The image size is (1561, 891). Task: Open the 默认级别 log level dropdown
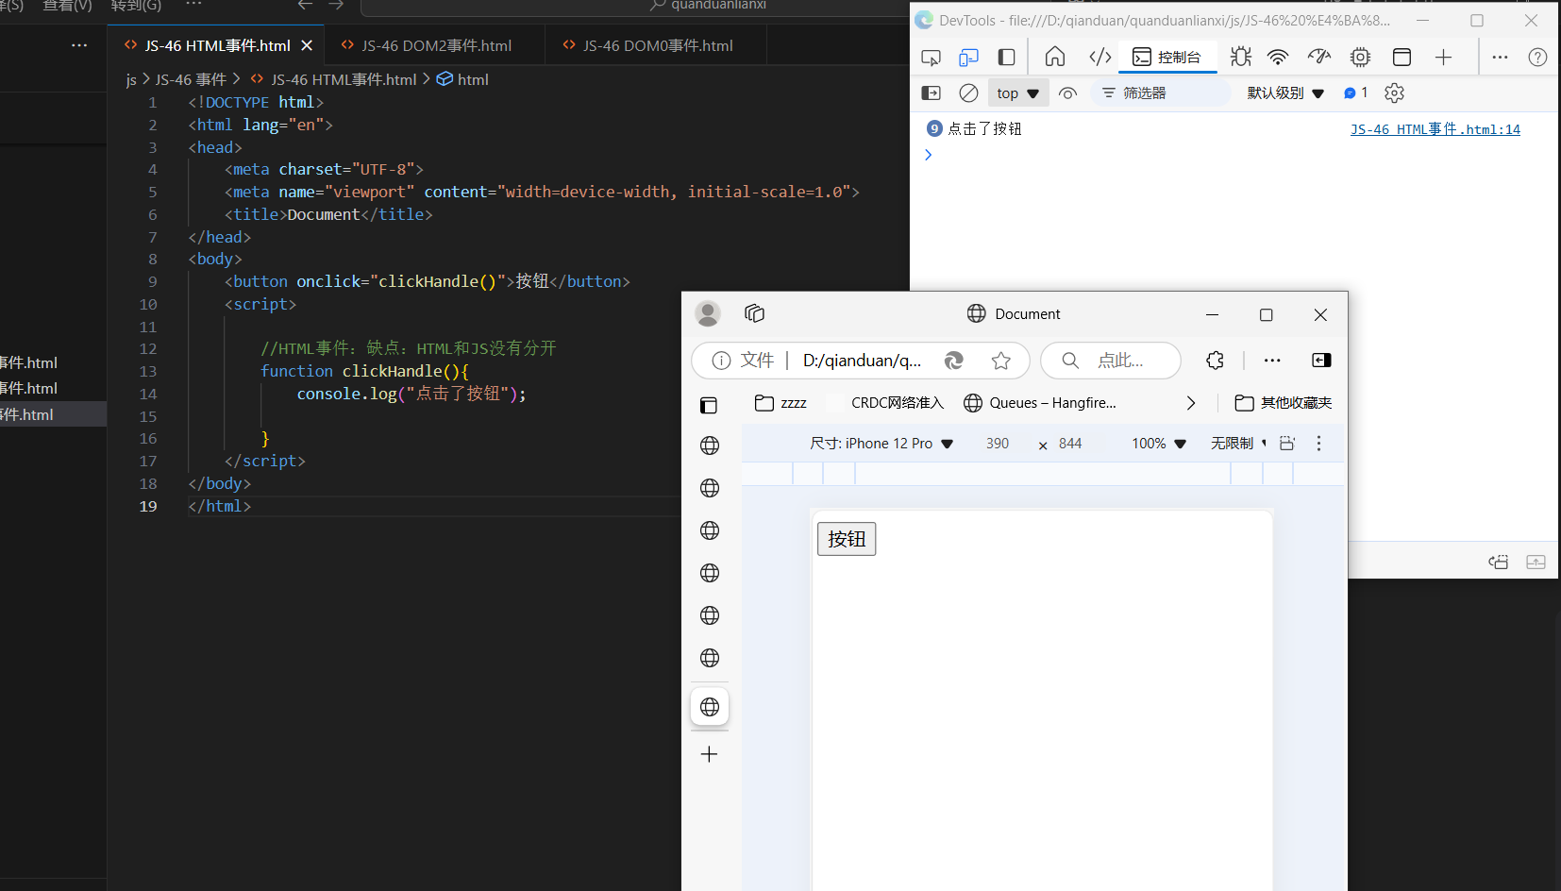click(x=1286, y=93)
